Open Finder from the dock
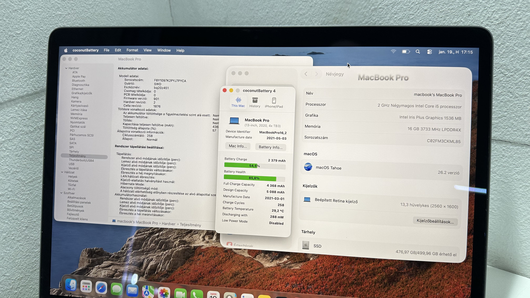The width and height of the screenshot is (530, 298). tap(71, 285)
